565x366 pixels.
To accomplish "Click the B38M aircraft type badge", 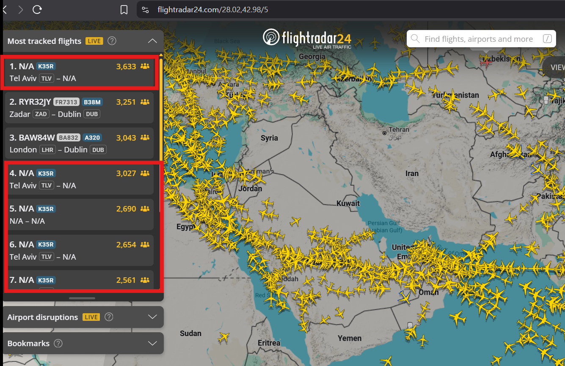I will coord(92,102).
